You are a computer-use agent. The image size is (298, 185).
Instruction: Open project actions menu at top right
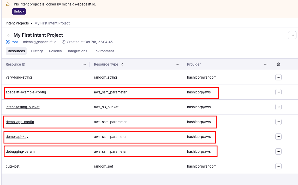tap(292, 35)
